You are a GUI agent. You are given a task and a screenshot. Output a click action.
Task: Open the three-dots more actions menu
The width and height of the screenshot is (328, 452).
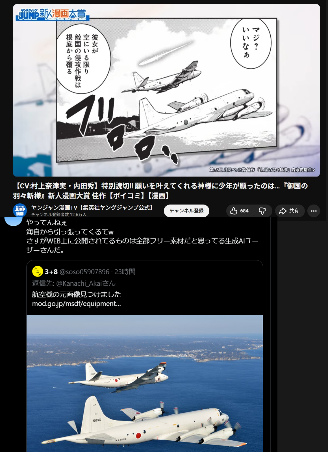pos(314,211)
